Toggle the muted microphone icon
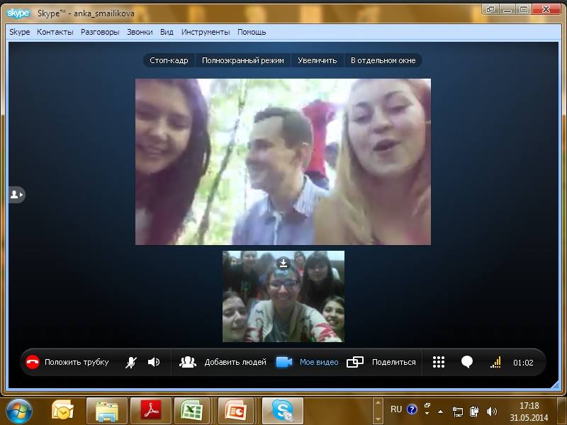567x425 pixels. coord(131,362)
